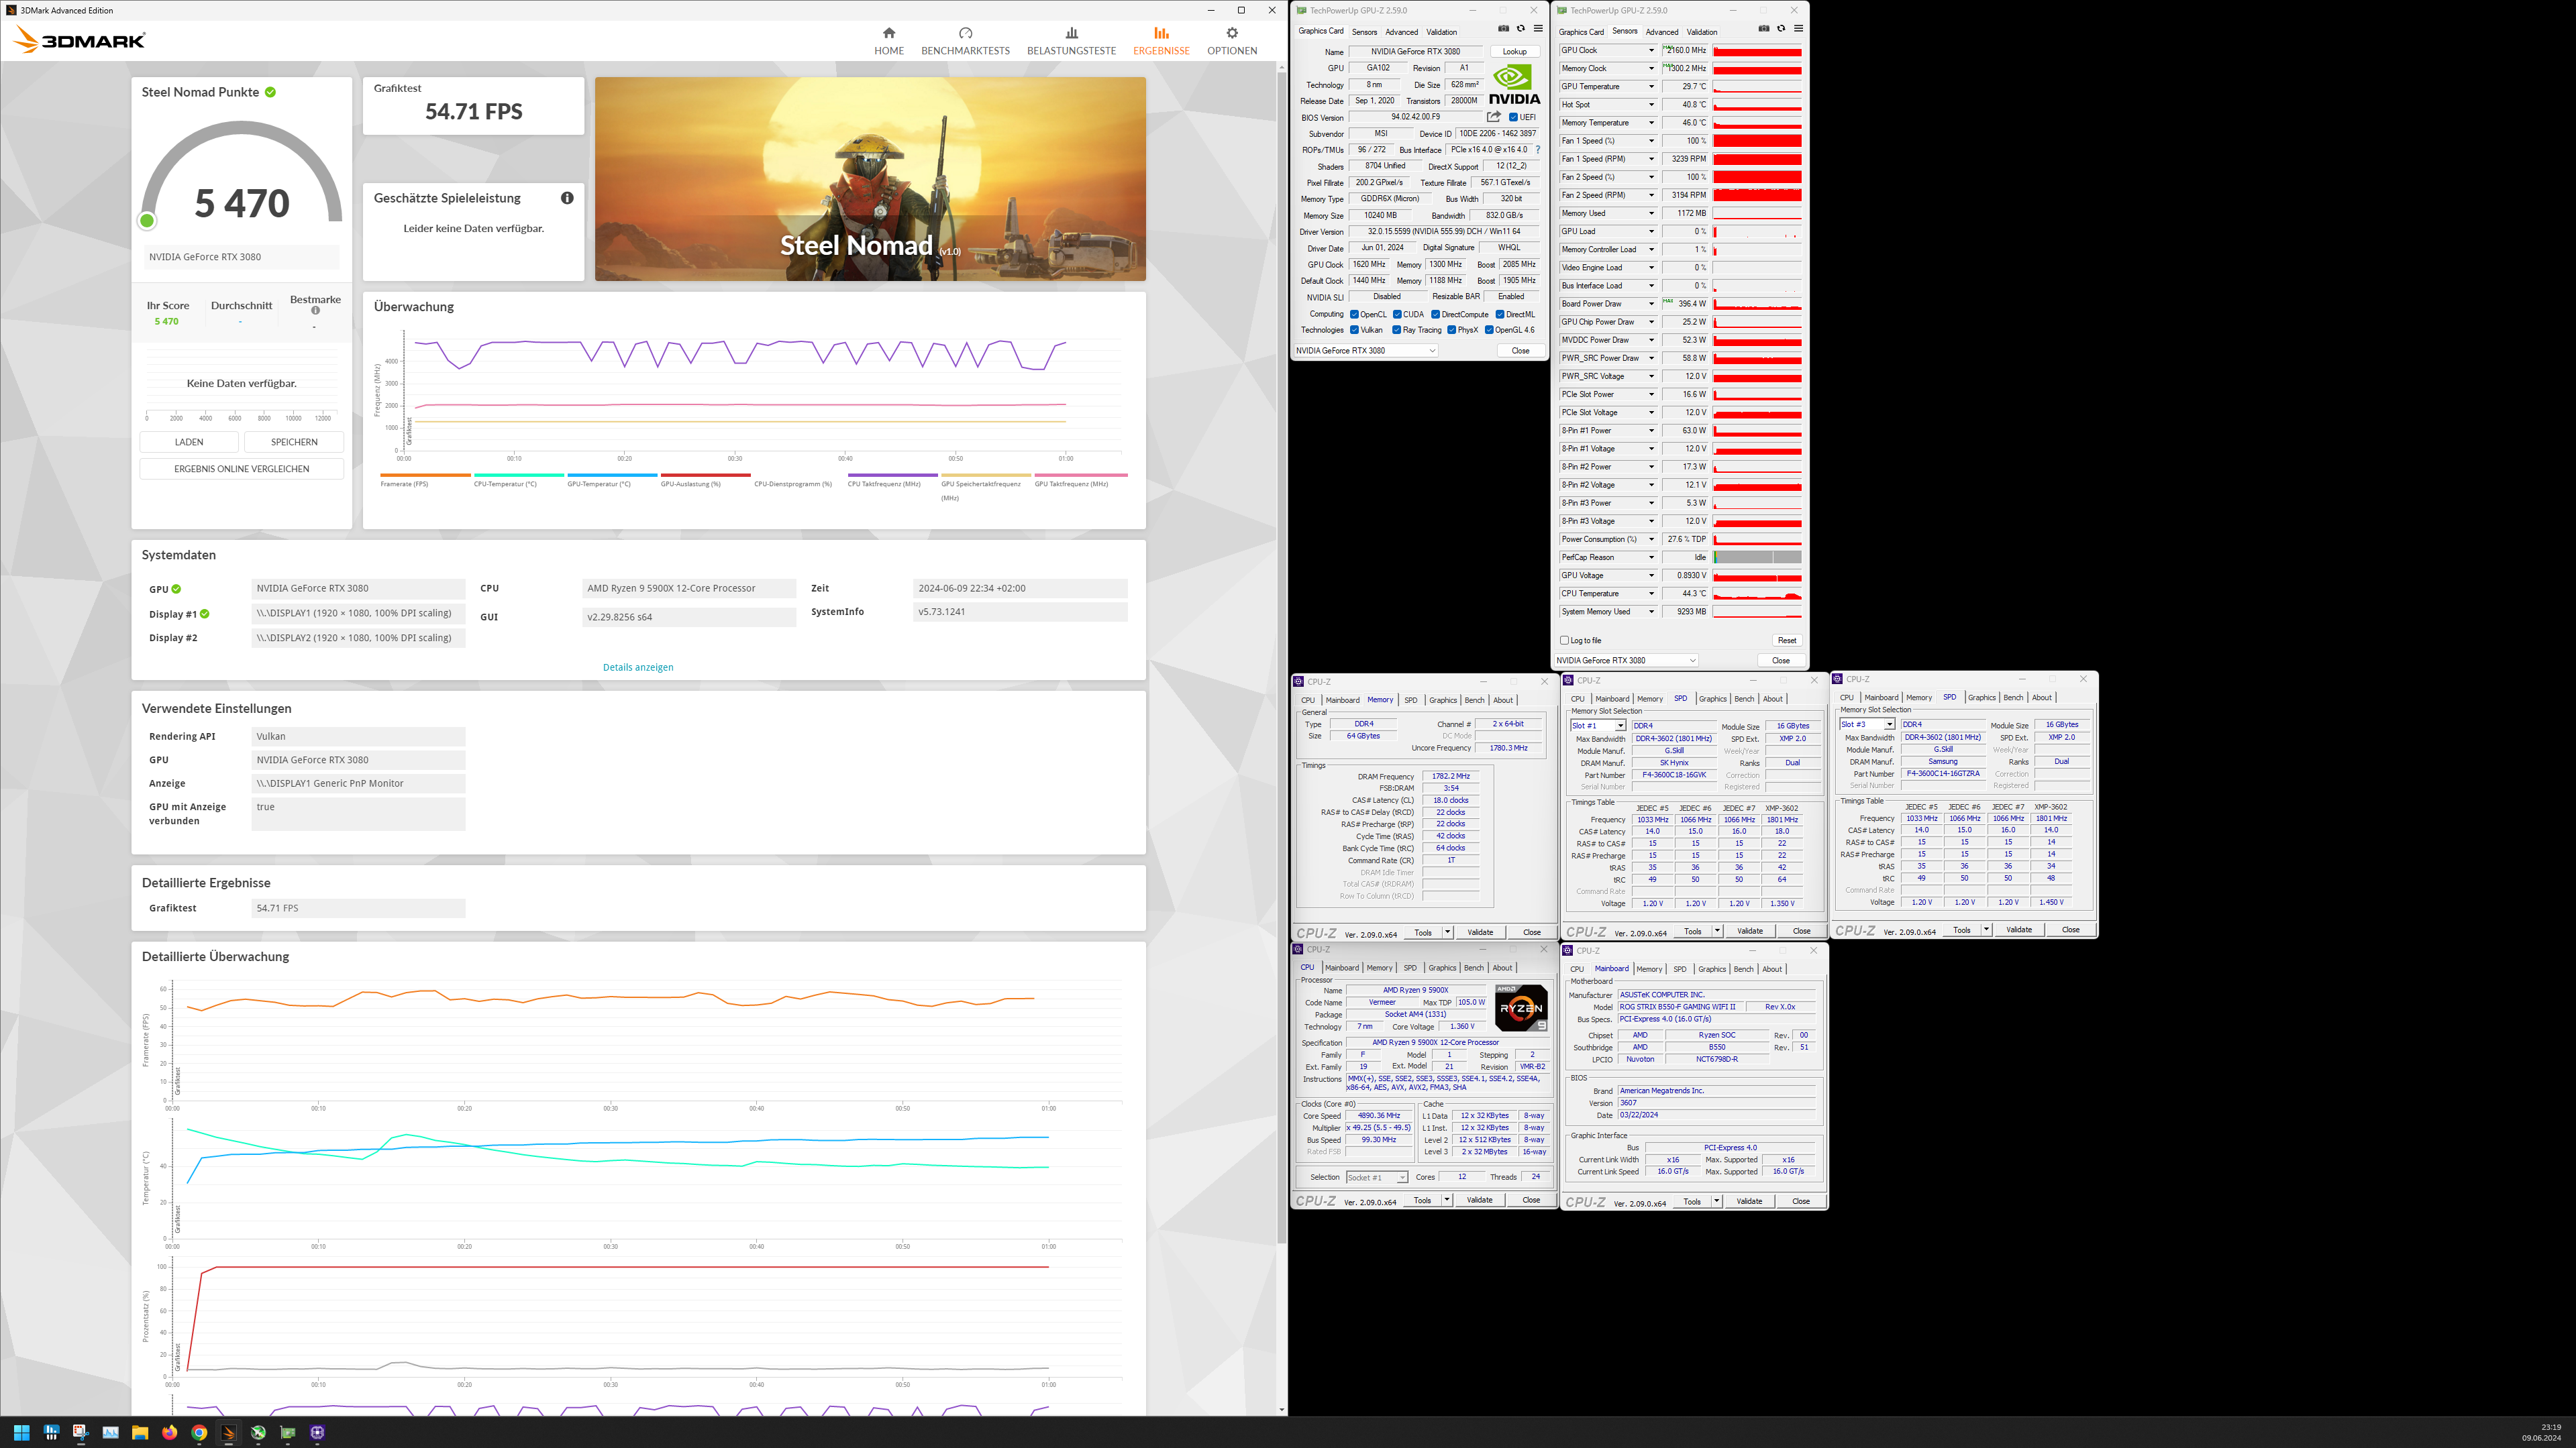
Task: Toggle DirectML checkbox in GPU-Z
Action: pyautogui.click(x=1500, y=314)
